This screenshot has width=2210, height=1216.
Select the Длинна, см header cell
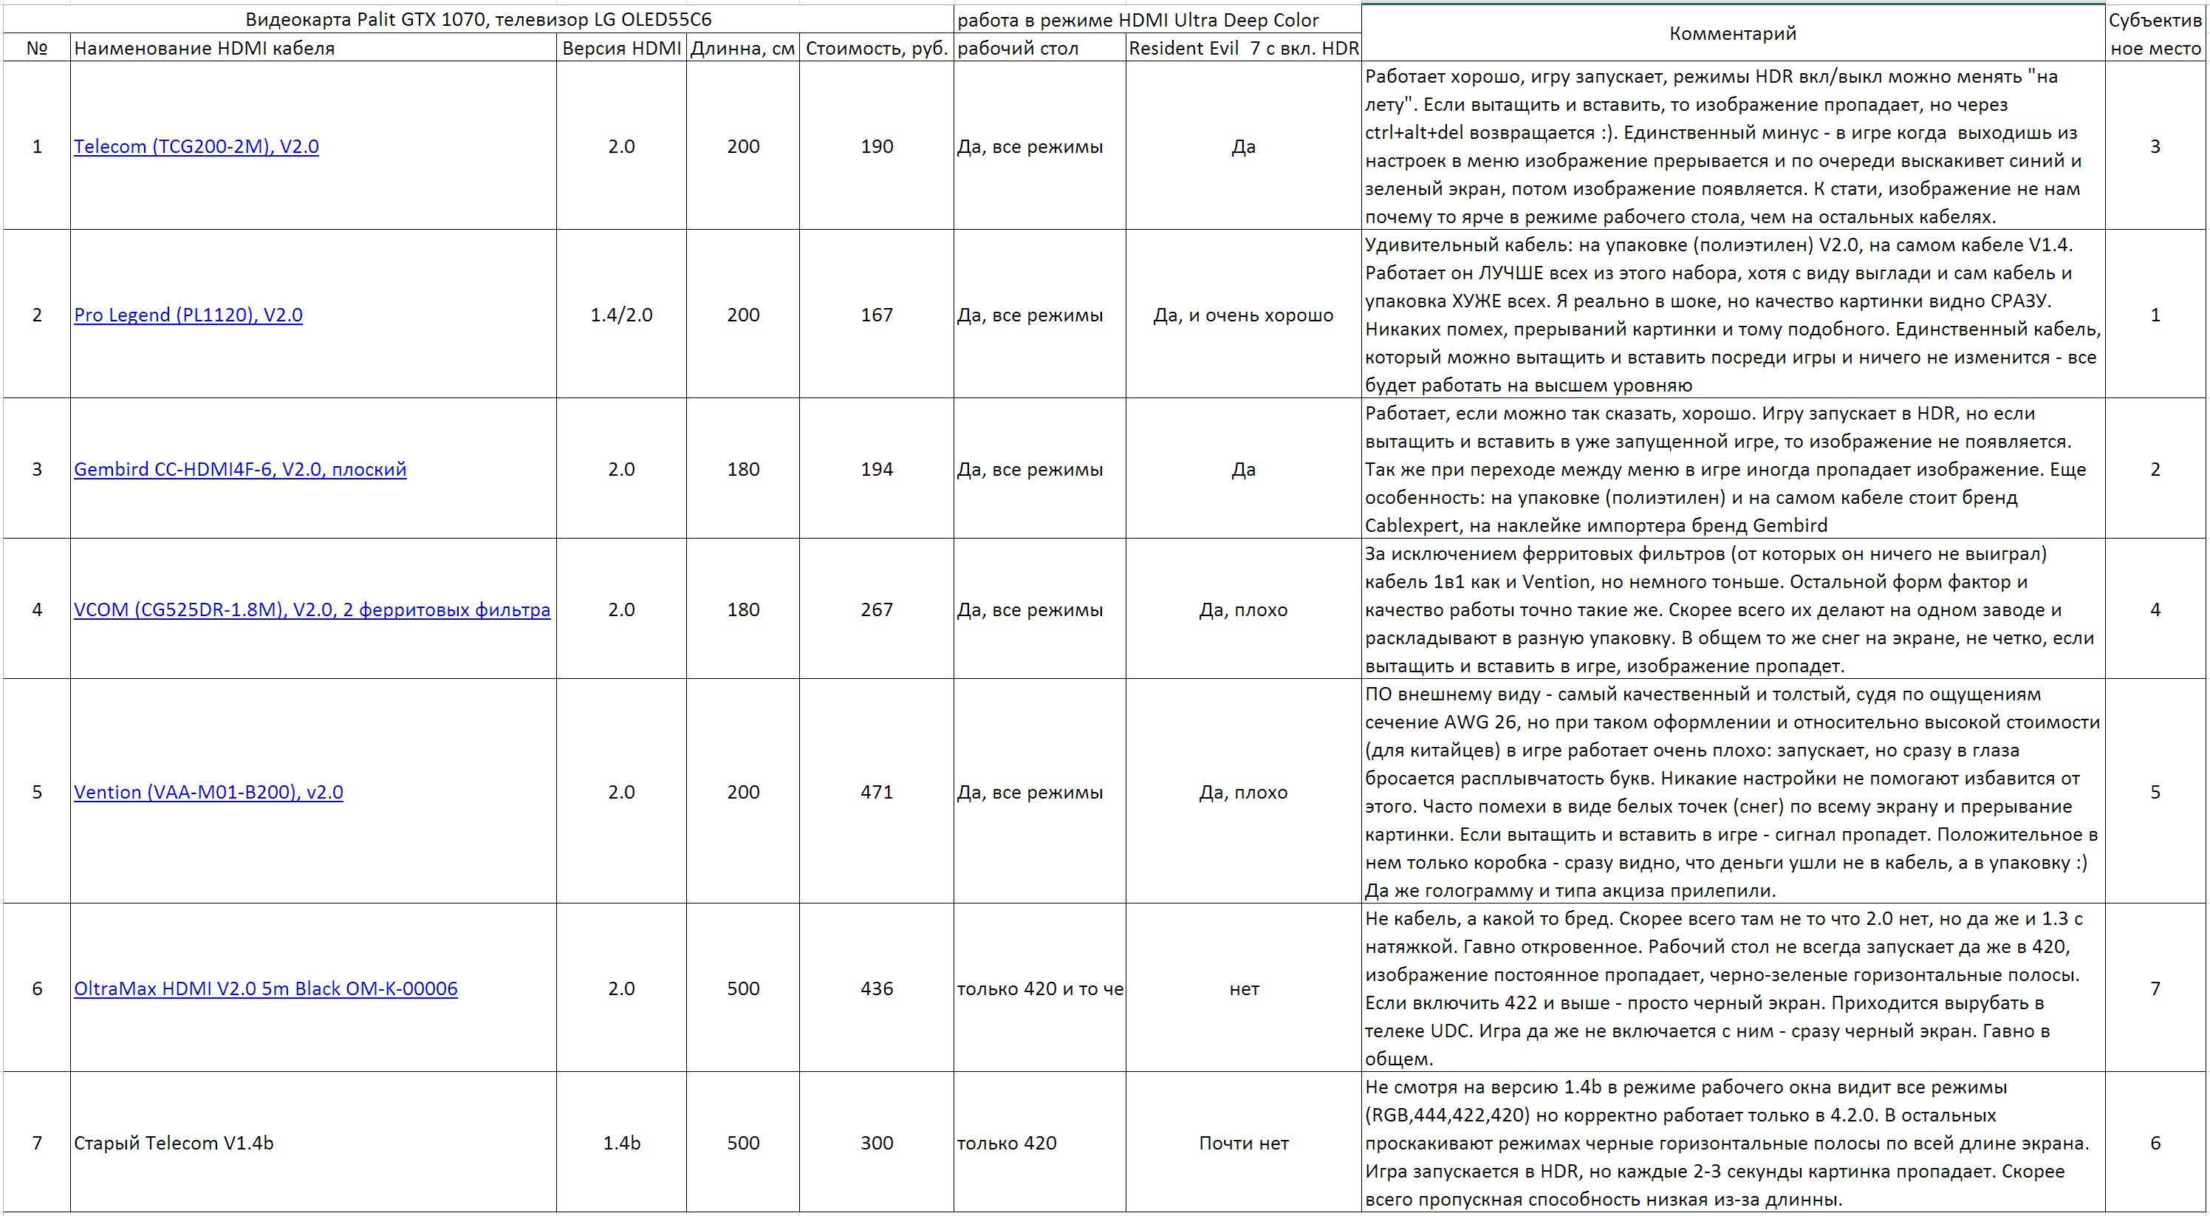[x=742, y=49]
